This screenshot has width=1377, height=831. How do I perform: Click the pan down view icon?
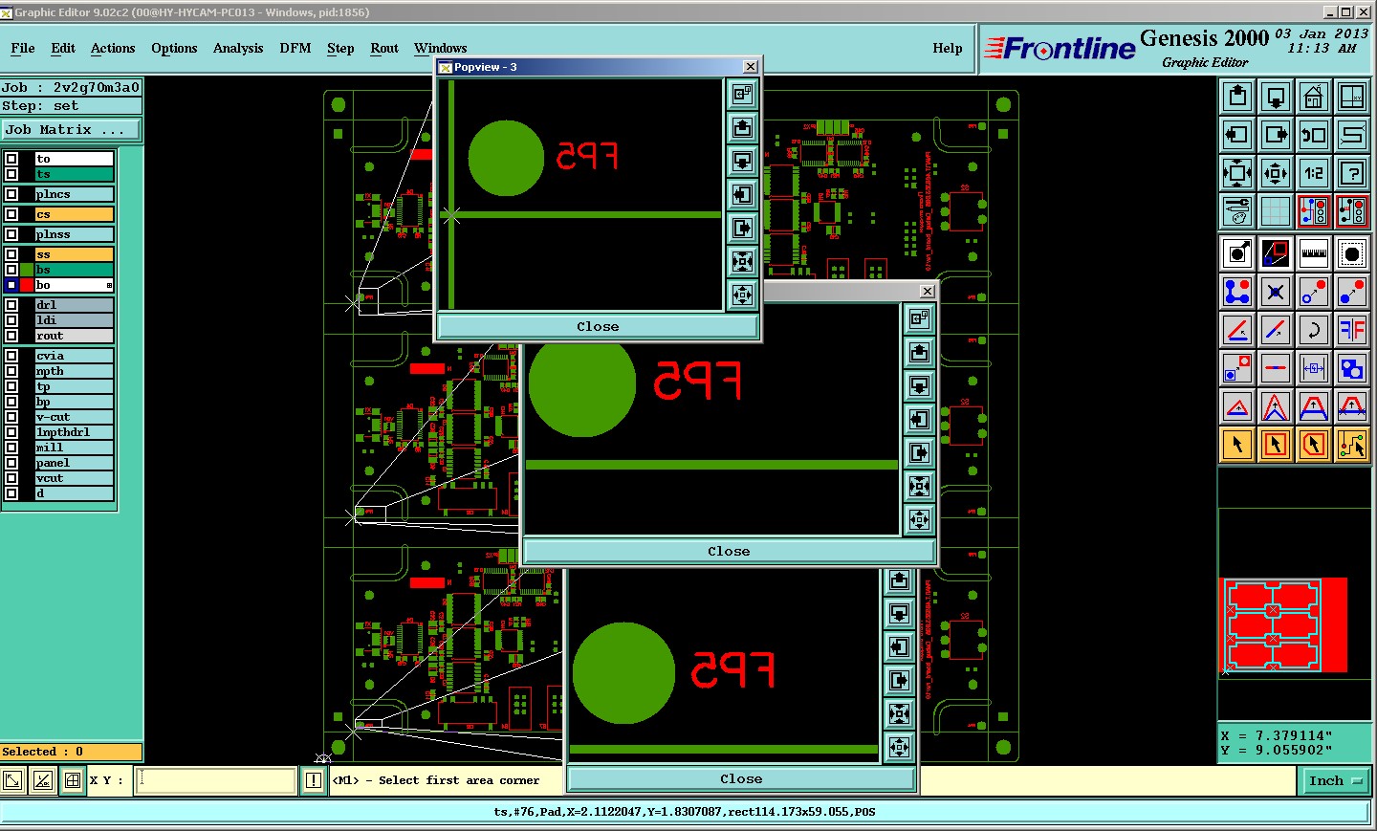pos(1276,97)
